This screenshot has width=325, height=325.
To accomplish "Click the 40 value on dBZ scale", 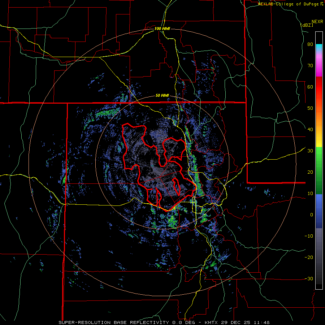I will click(310, 130).
